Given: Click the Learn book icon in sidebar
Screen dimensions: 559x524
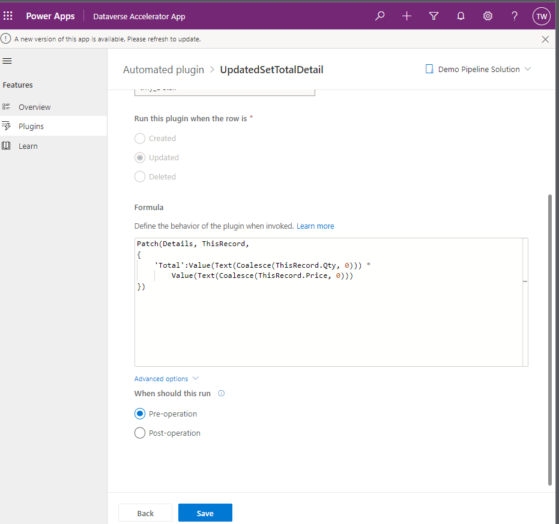Looking at the screenshot, I should 6,146.
